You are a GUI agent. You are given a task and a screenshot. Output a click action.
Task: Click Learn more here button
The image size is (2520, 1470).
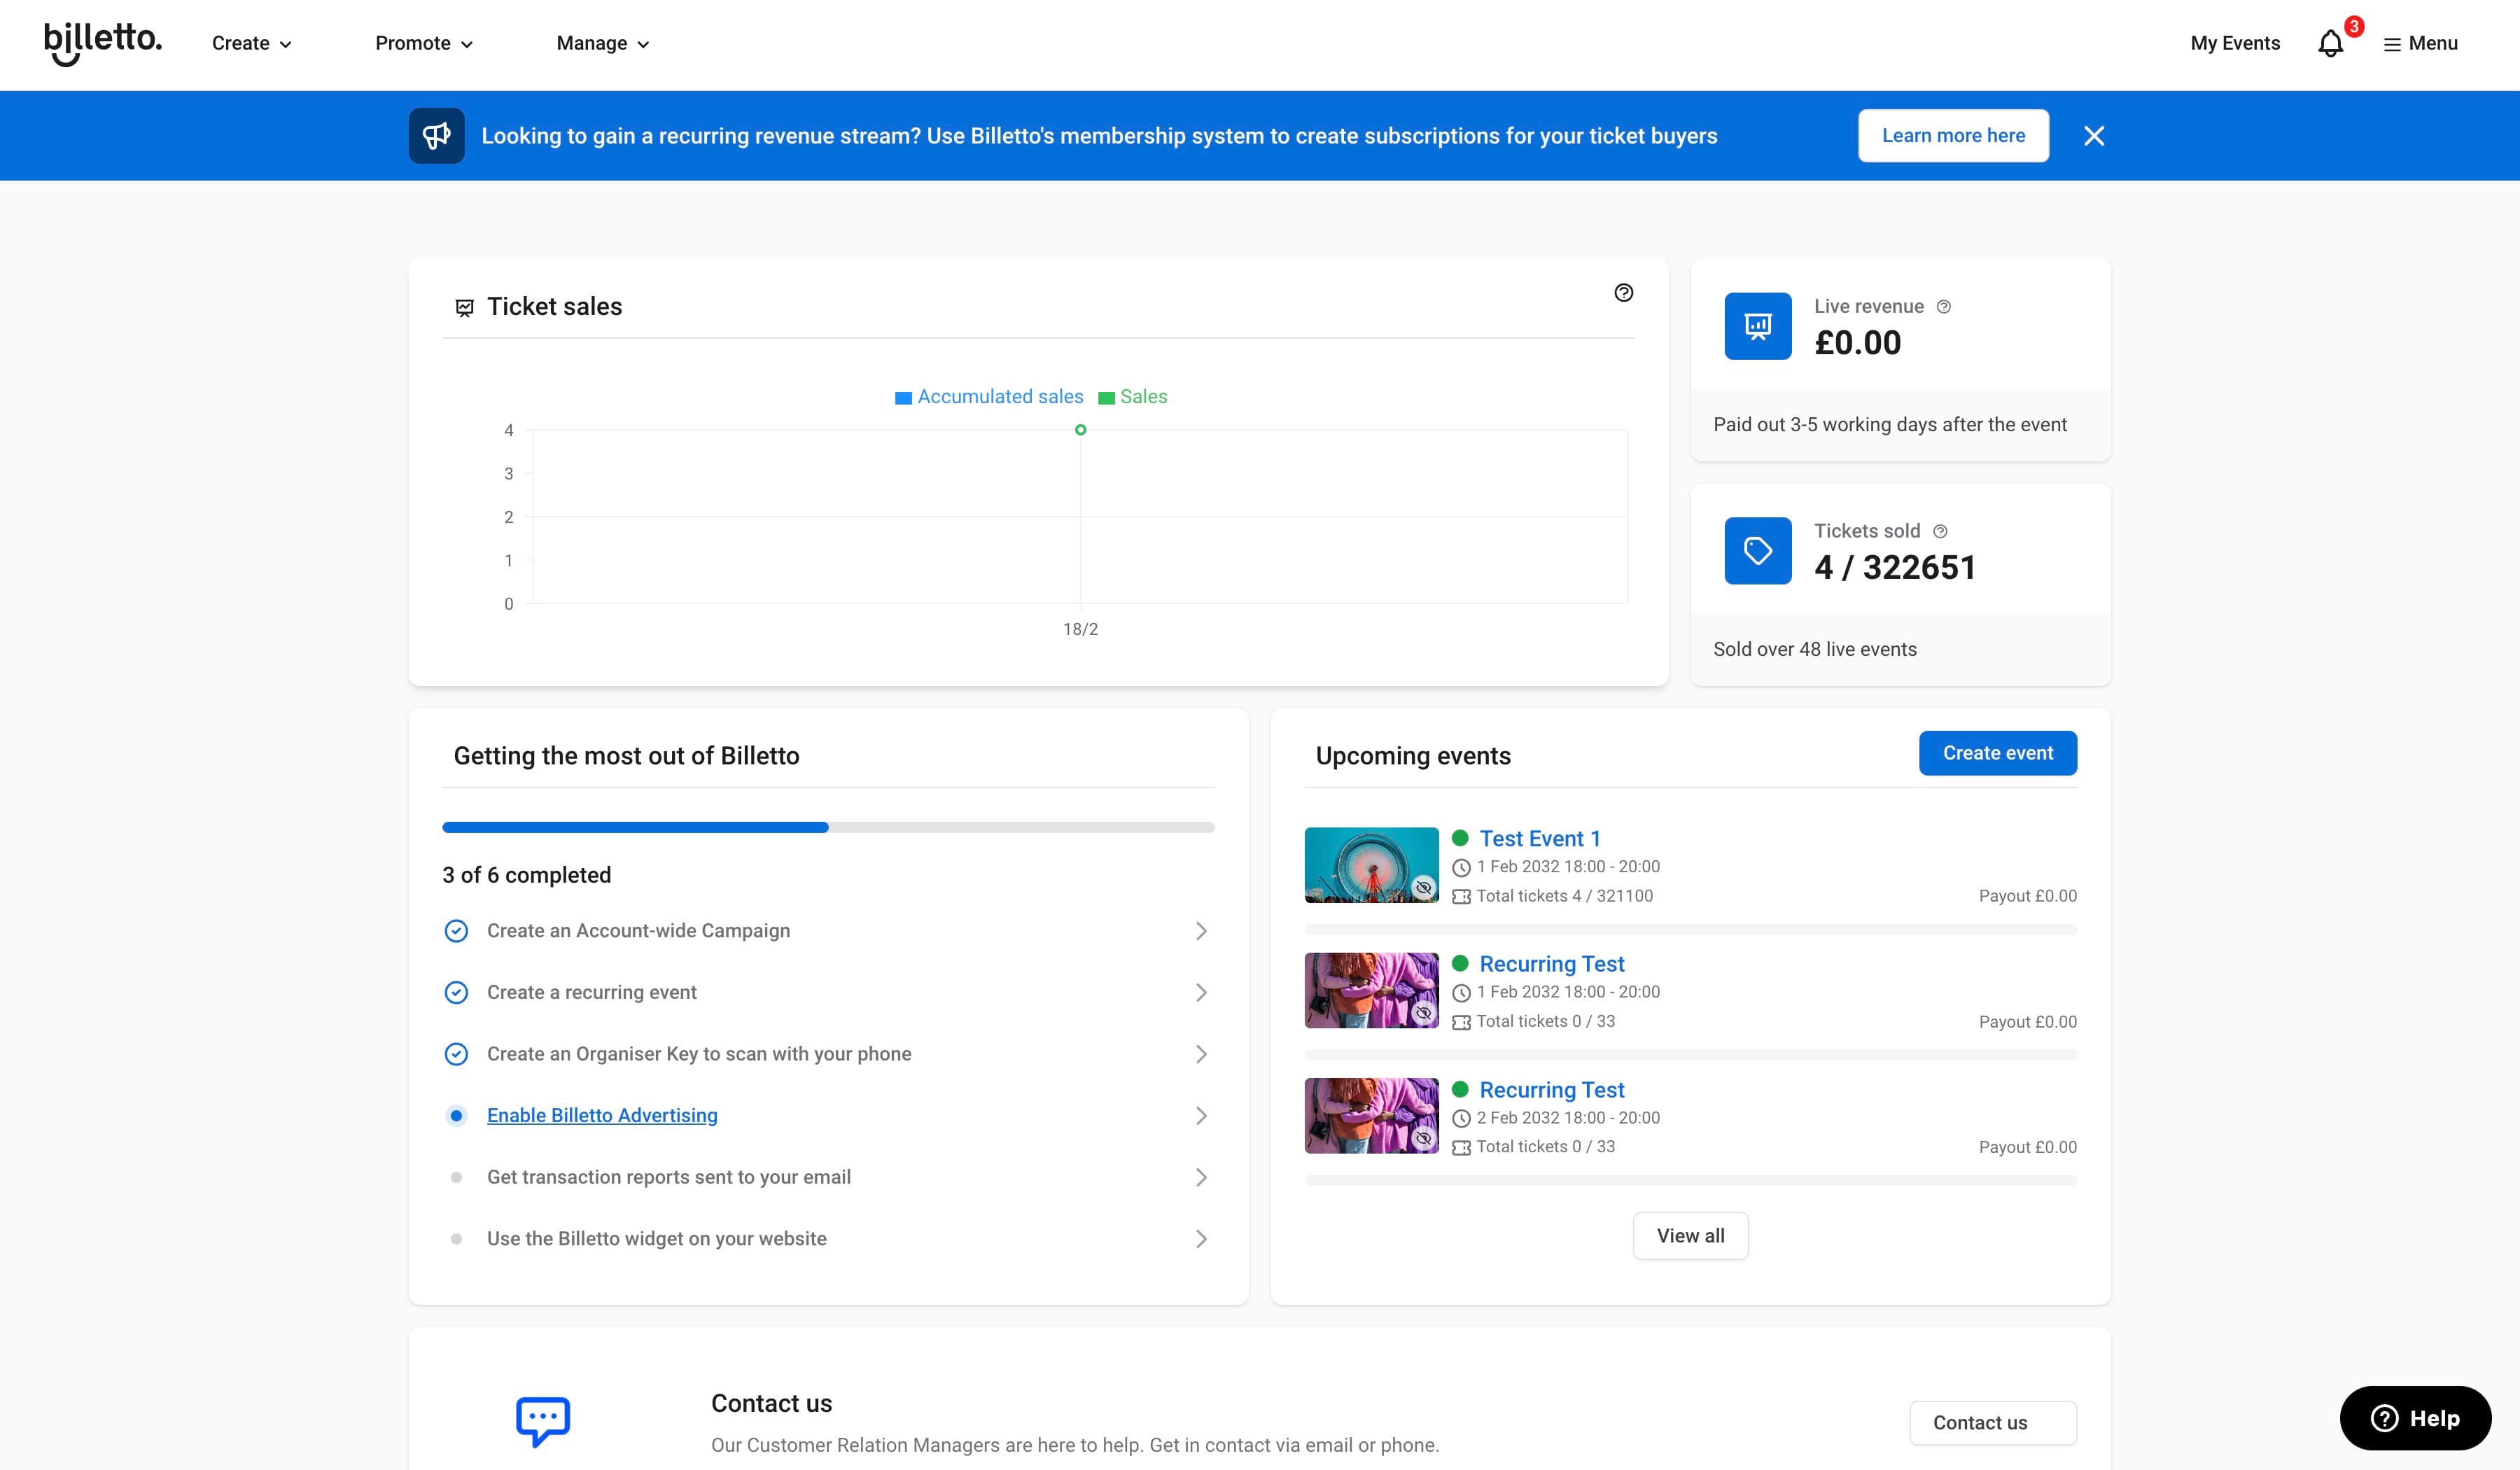(1953, 135)
